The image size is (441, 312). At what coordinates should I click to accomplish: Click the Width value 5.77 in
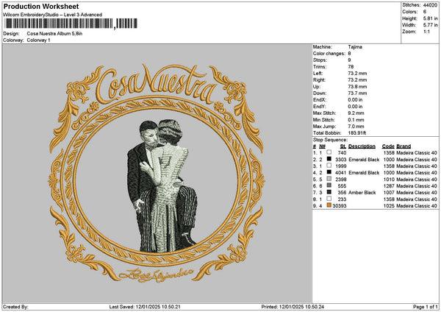click(430, 25)
